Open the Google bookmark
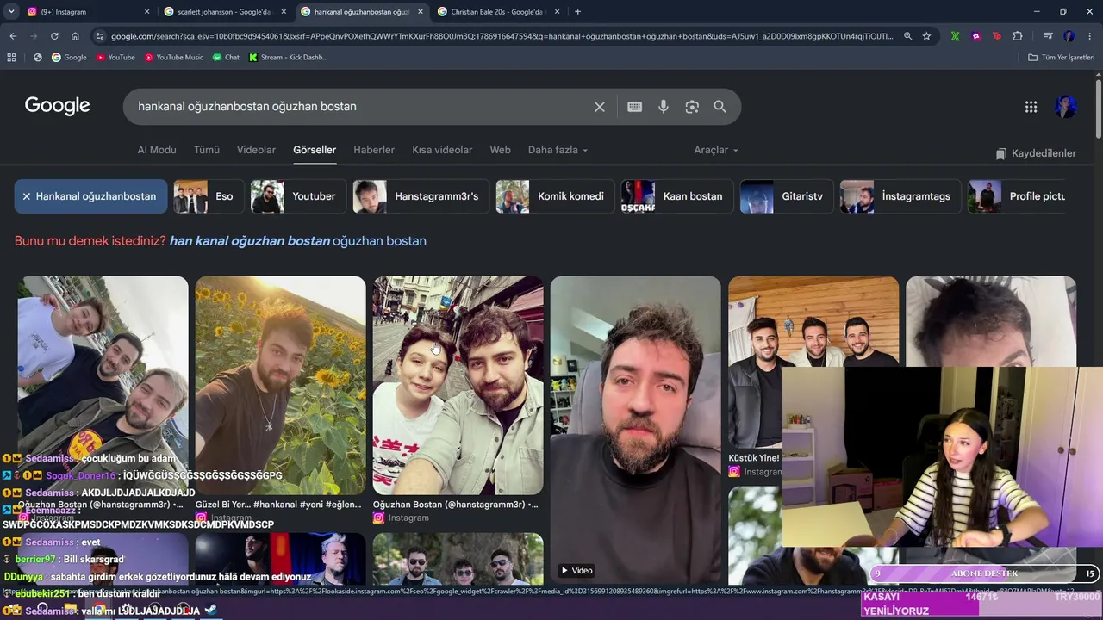The height and width of the screenshot is (620, 1103). click(69, 58)
